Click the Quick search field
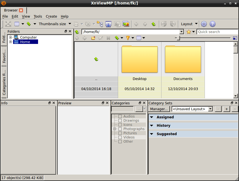Image resolution: width=239 pixels, height=181 pixels. (x=217, y=32)
